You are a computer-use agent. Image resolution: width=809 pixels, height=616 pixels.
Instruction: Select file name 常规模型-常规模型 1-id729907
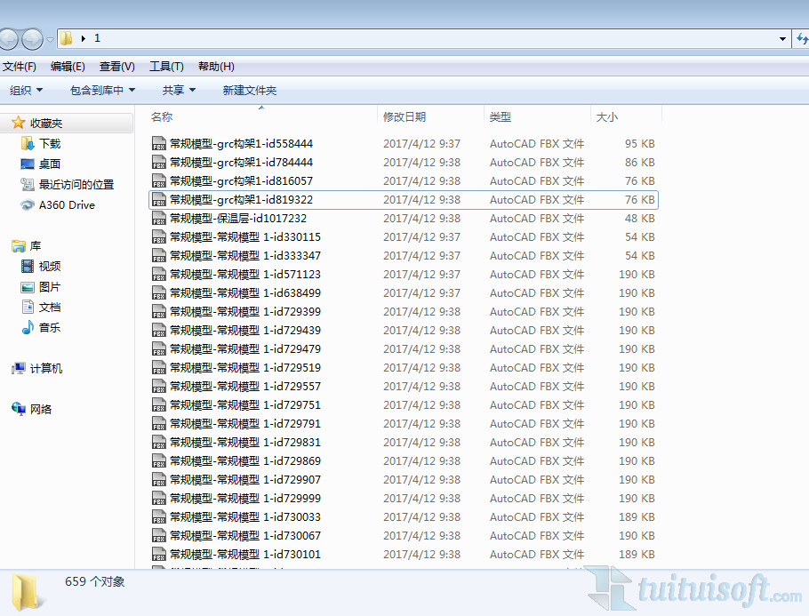click(245, 480)
